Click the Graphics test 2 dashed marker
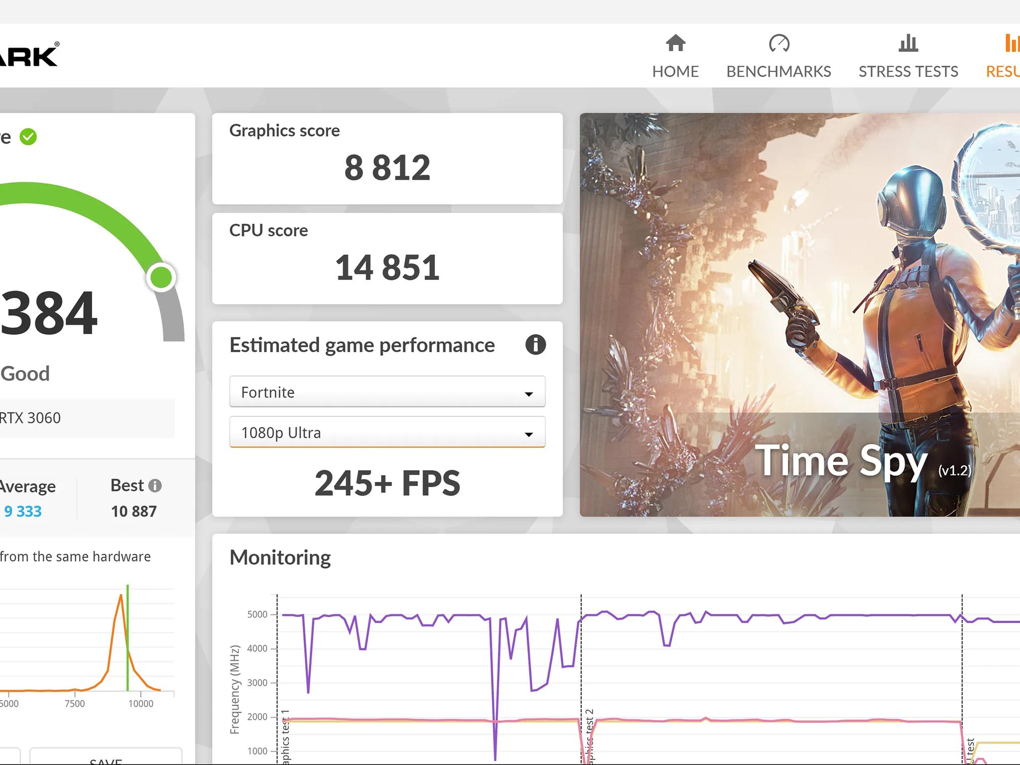The image size is (1020, 765). 581,678
